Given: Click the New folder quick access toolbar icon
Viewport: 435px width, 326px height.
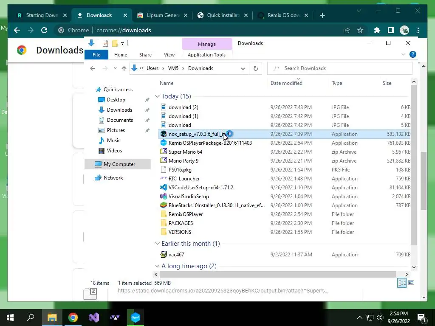Looking at the screenshot, I should click(x=115, y=43).
